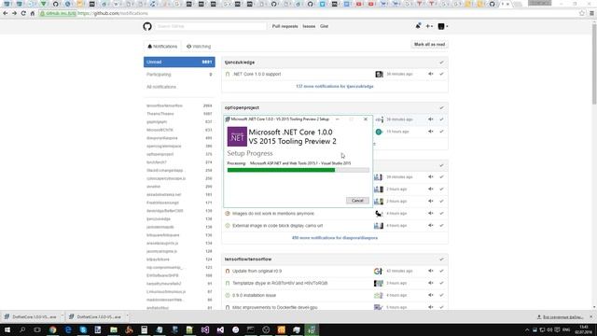The image size is (597, 336).
Task: Cancel the .NET Core setup
Action: coord(357,201)
